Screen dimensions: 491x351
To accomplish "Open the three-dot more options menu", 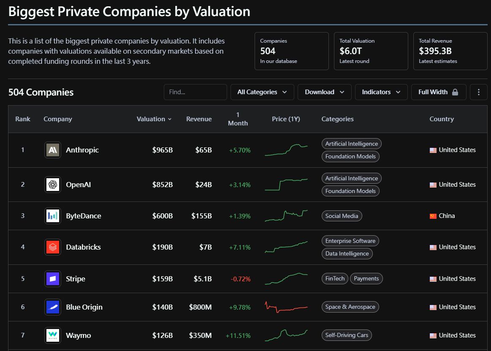I will coord(478,92).
